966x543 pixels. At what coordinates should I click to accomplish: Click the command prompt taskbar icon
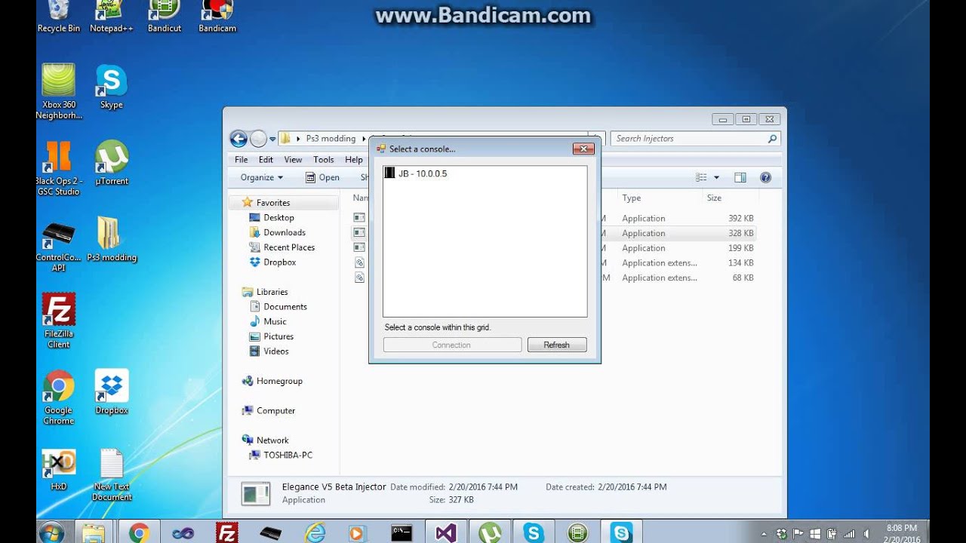(x=401, y=532)
